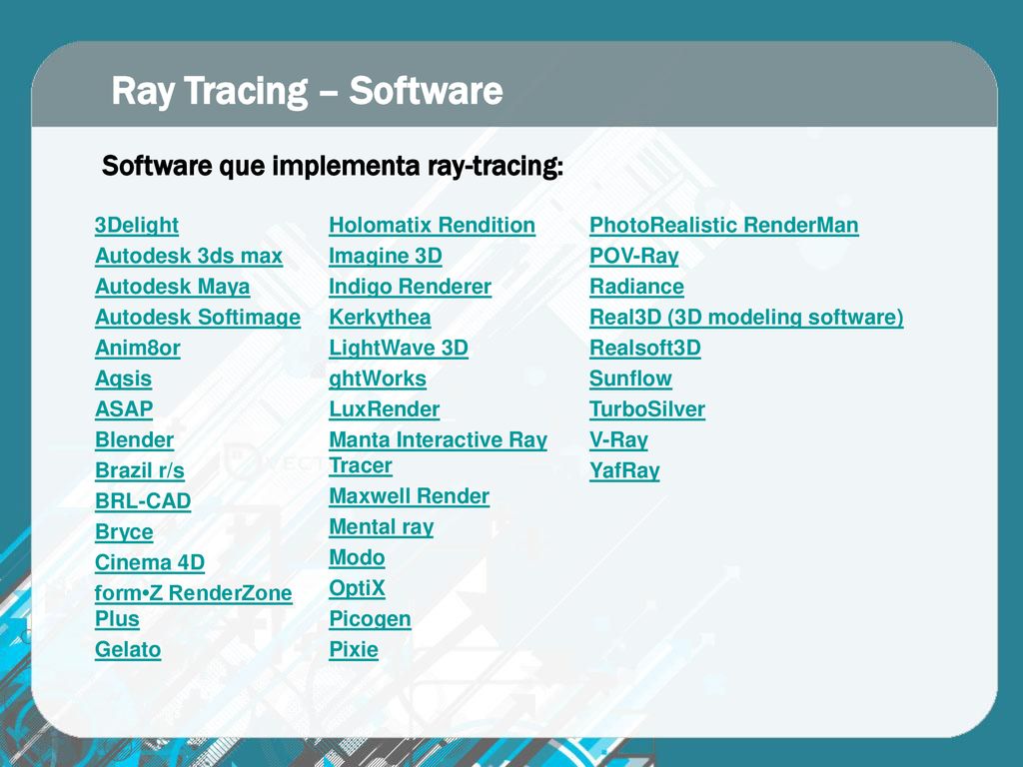Open the Maxwell Render link
The image size is (1023, 767).
pyautogui.click(x=409, y=496)
